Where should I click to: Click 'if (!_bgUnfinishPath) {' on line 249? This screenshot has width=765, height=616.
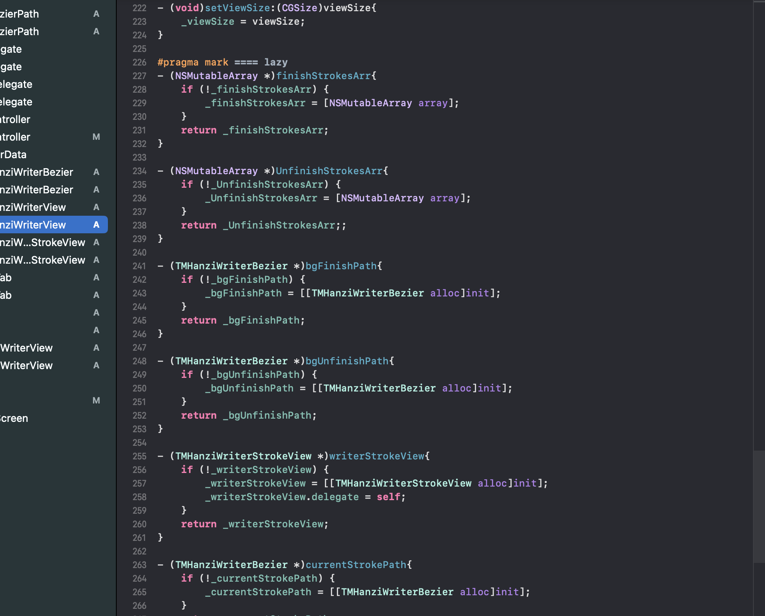pyautogui.click(x=249, y=375)
